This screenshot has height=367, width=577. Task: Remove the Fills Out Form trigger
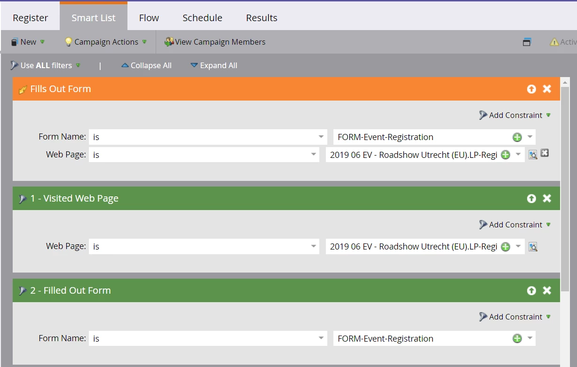[547, 89]
